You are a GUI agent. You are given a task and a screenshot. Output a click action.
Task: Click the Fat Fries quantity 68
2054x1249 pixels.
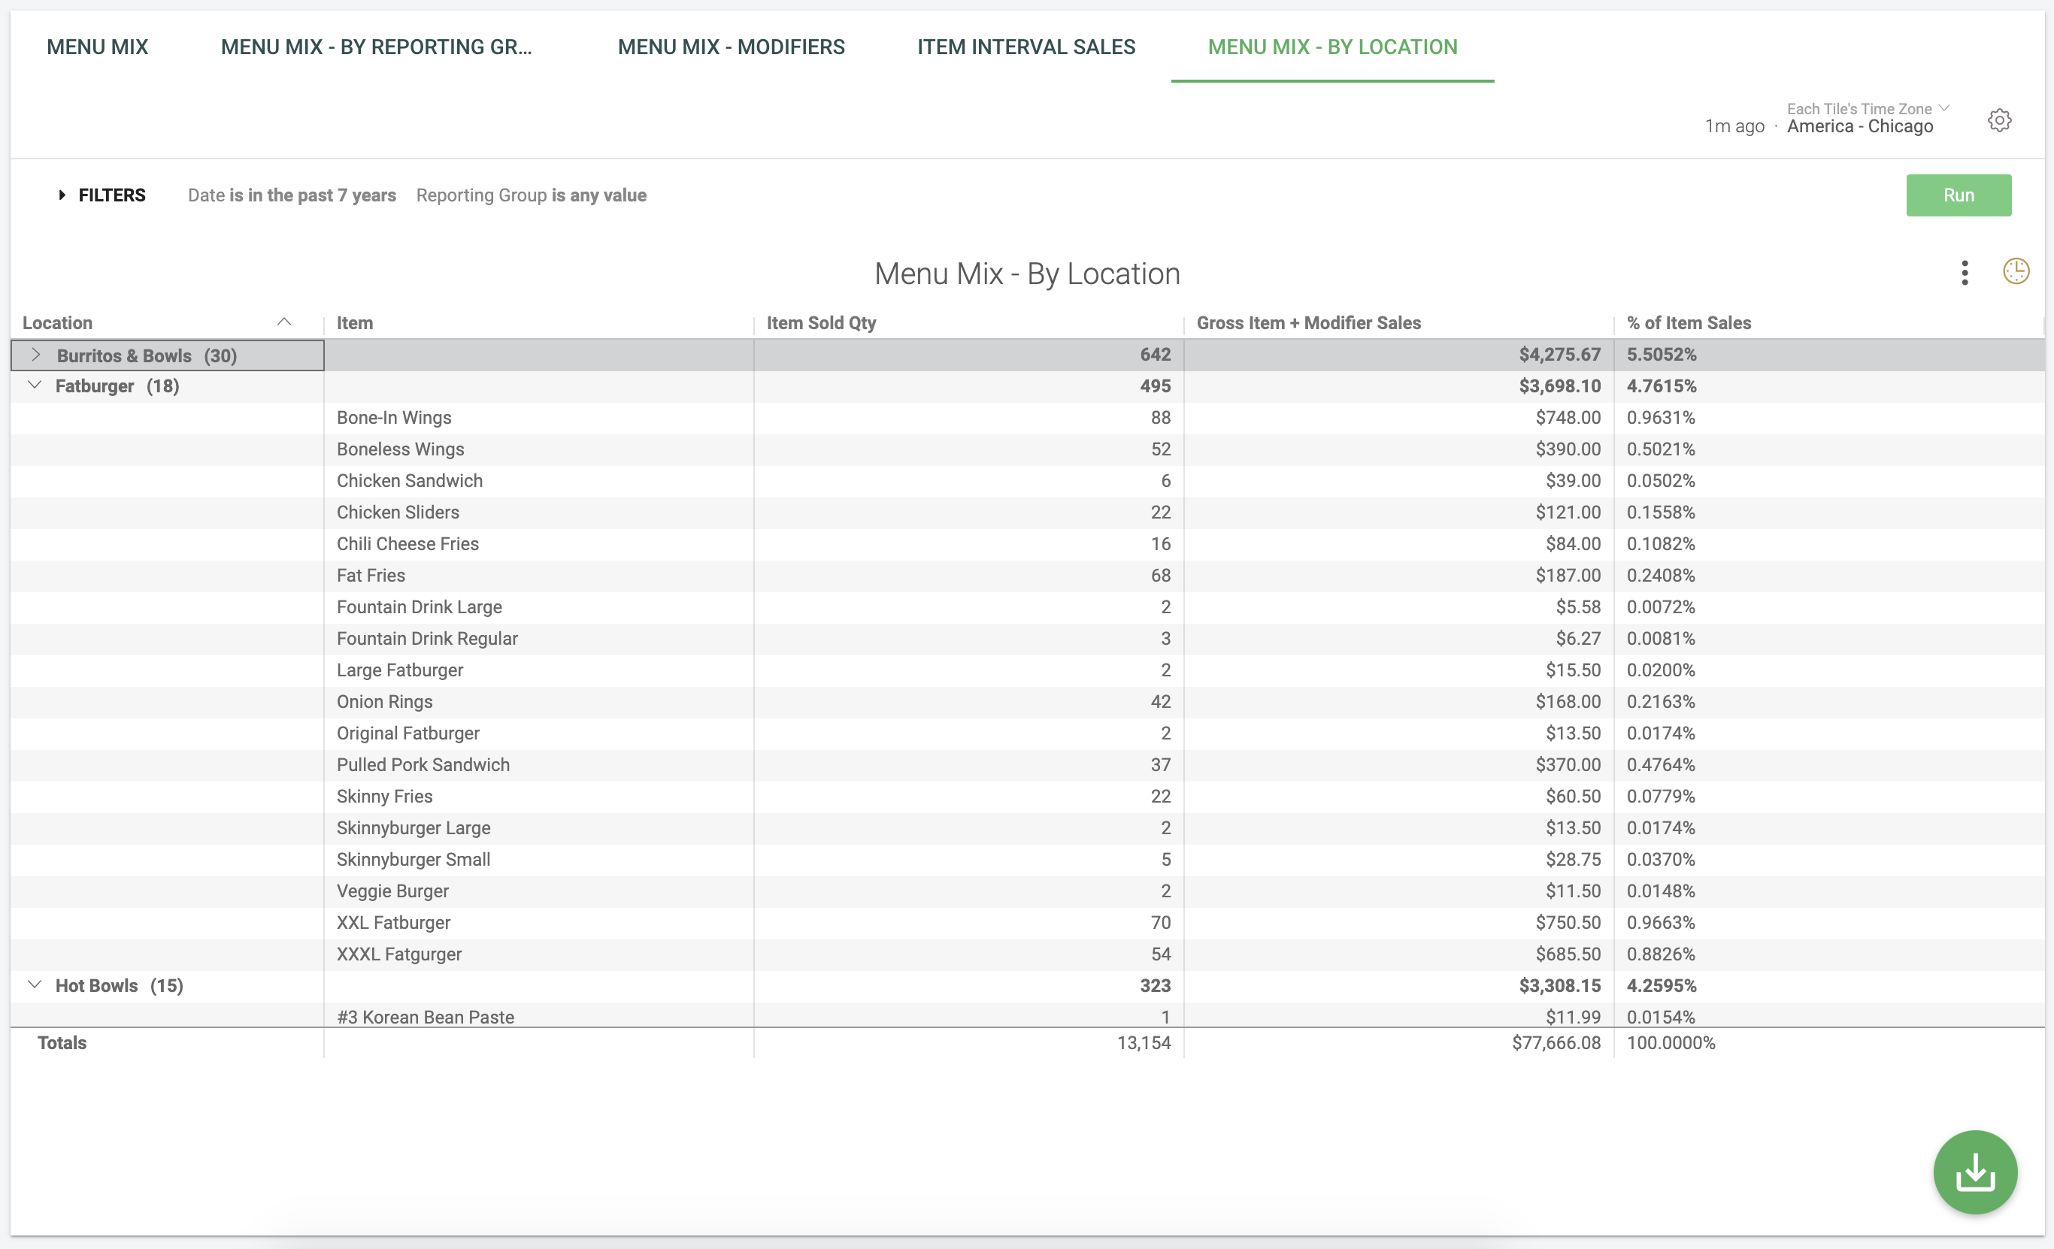tap(1160, 576)
